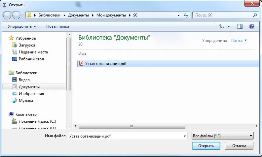Screen dimensions: 262x157
Task: Click the 90 folder breadcrumb segment
Action: (x=135, y=15)
